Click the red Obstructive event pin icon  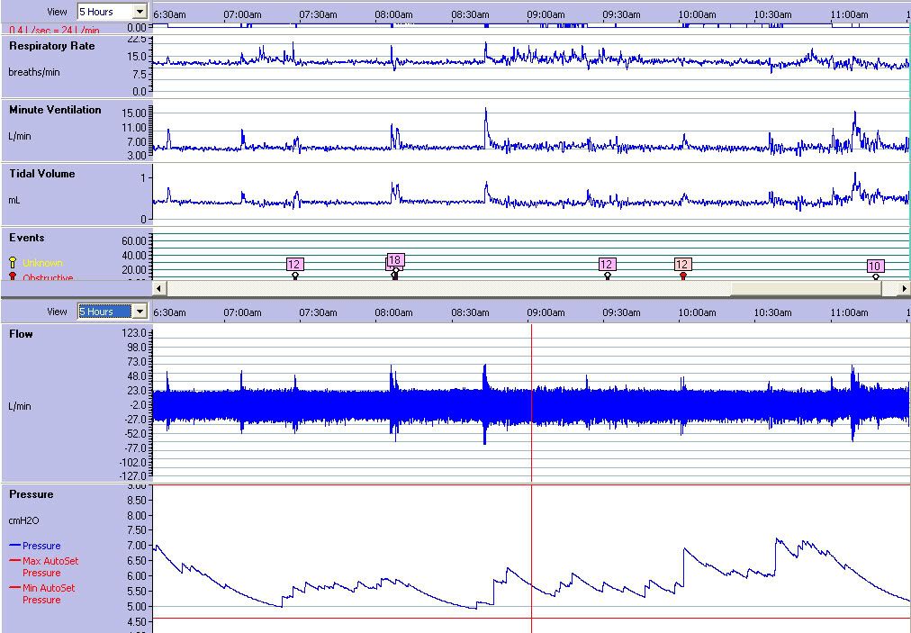(x=13, y=276)
